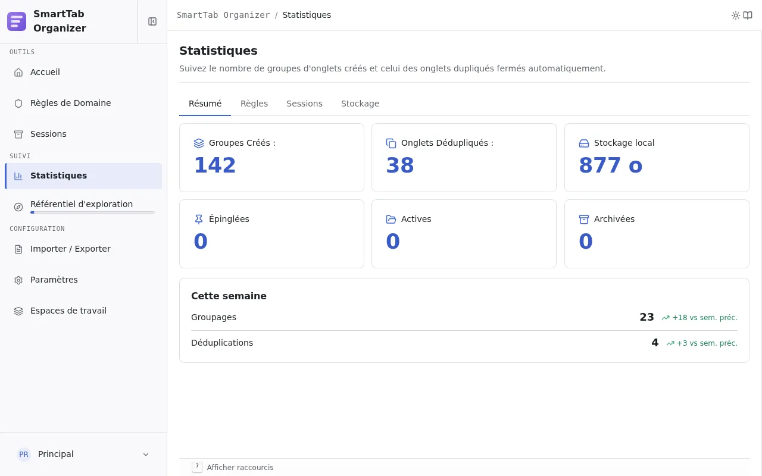Click the trend arrow icon in Groupages row
Image resolution: width=762 pixels, height=476 pixels.
[x=666, y=318]
